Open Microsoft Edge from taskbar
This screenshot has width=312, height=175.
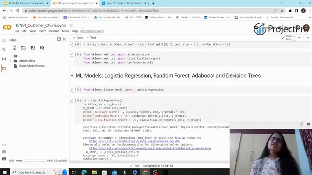click(x=84, y=172)
